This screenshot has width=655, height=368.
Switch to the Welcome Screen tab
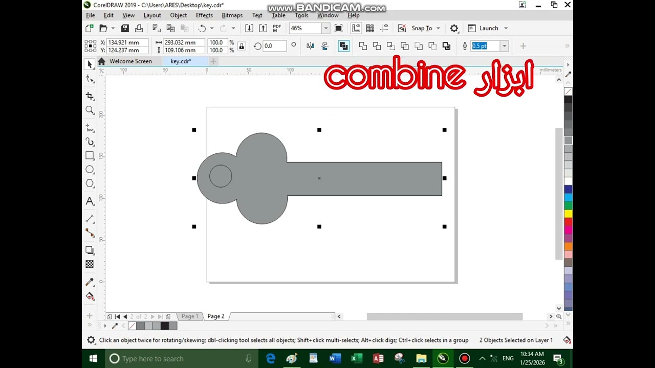130,61
